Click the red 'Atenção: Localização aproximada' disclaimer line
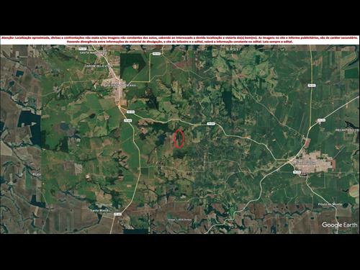Image resolution: width=360 pixels, height=270 pixels. coord(179,38)
